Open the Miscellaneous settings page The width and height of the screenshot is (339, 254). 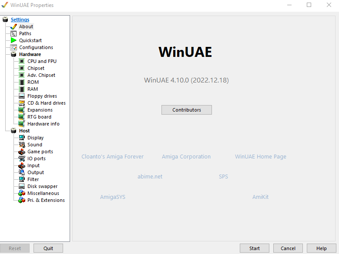pos(43,193)
